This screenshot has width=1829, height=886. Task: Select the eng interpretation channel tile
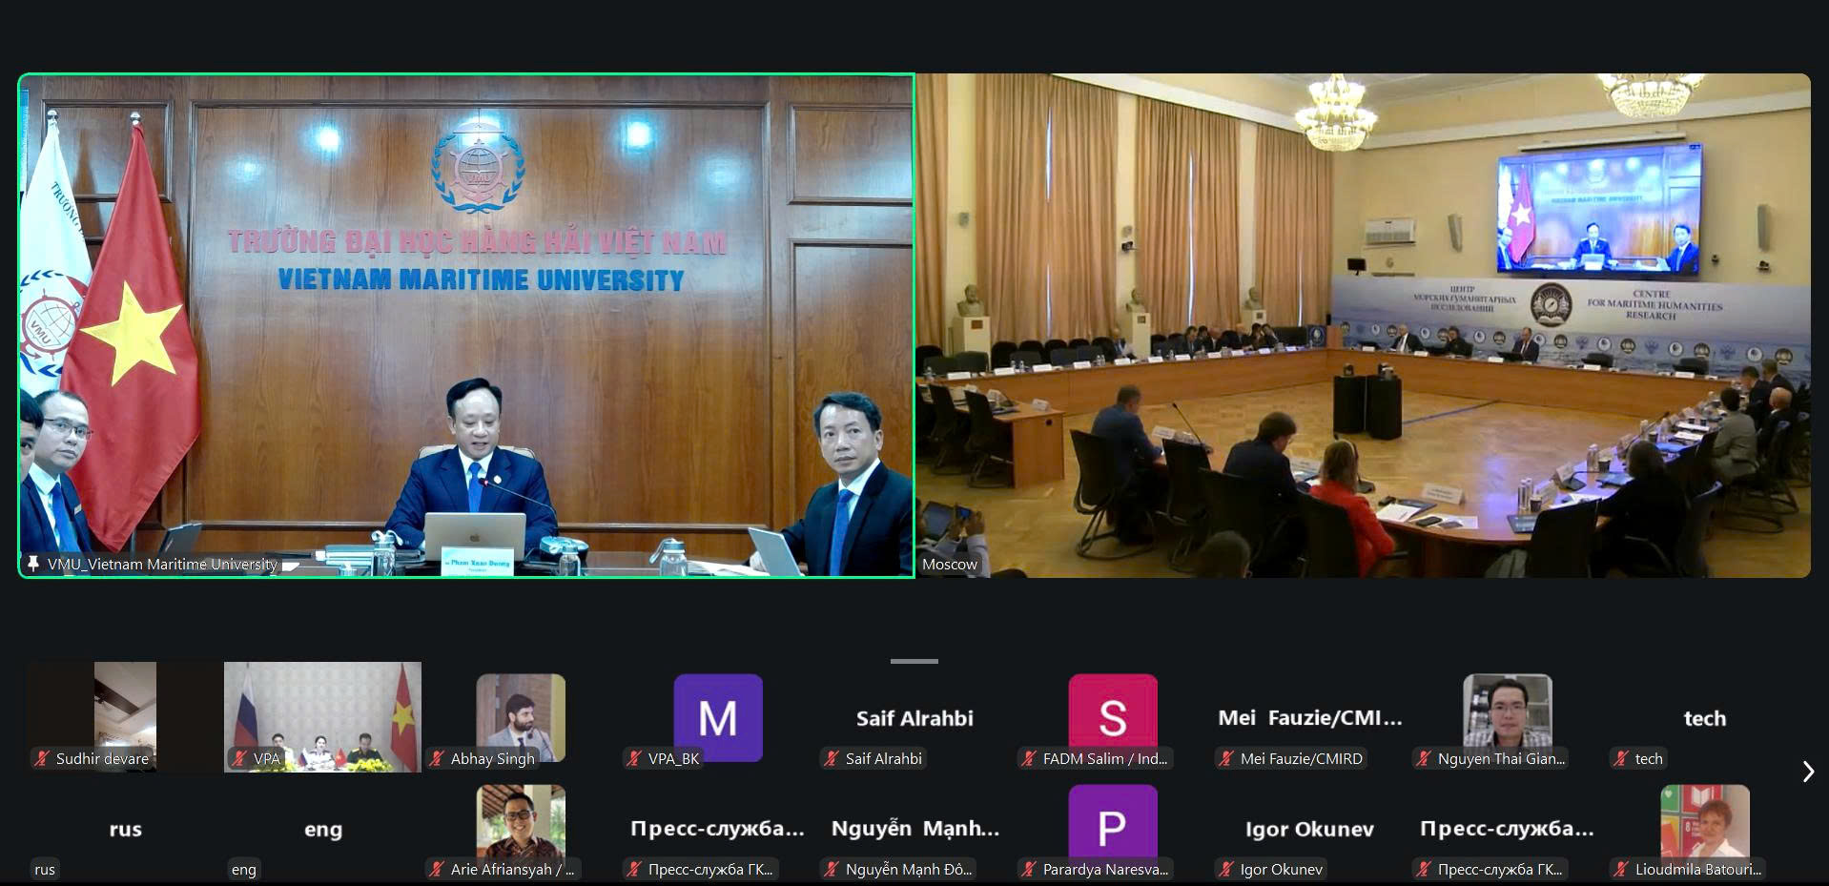tap(322, 828)
